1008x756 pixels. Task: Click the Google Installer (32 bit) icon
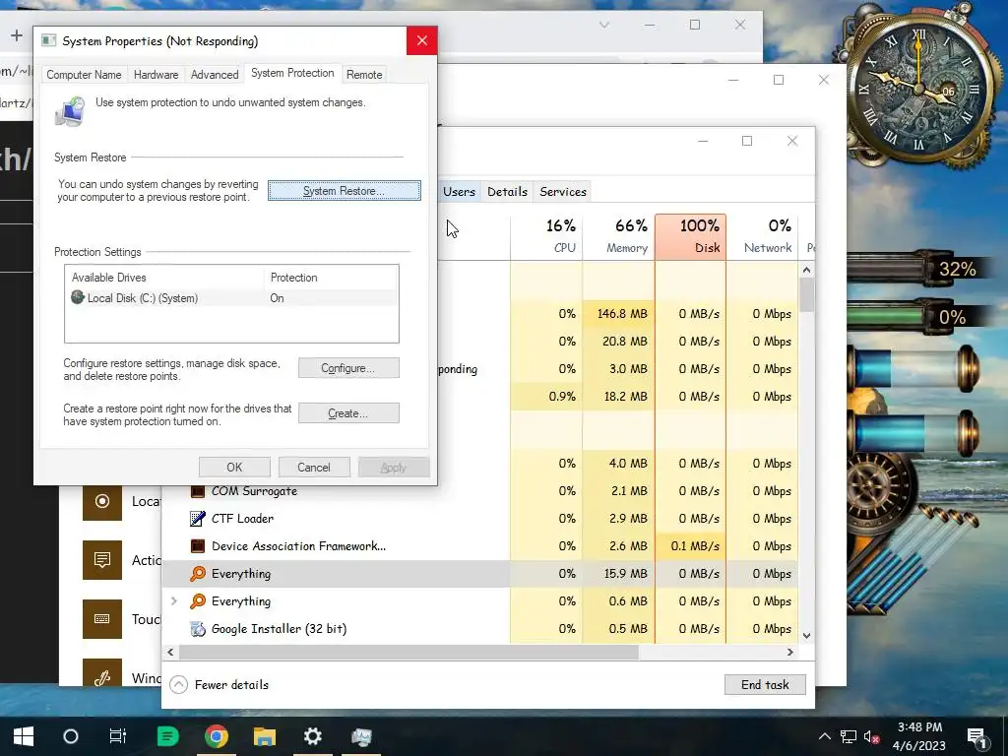click(198, 629)
